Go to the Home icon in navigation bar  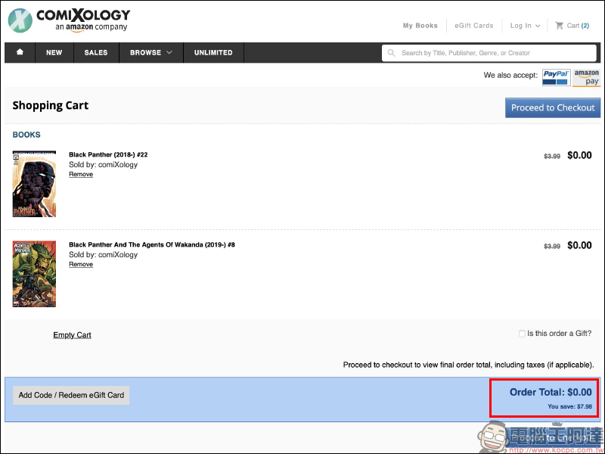(20, 52)
